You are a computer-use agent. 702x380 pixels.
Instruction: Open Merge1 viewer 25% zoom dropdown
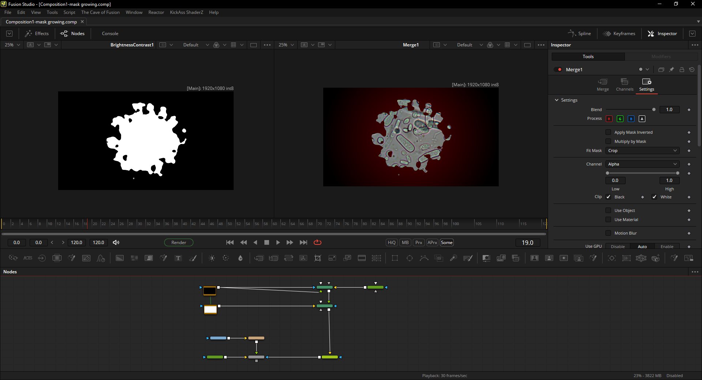(286, 45)
